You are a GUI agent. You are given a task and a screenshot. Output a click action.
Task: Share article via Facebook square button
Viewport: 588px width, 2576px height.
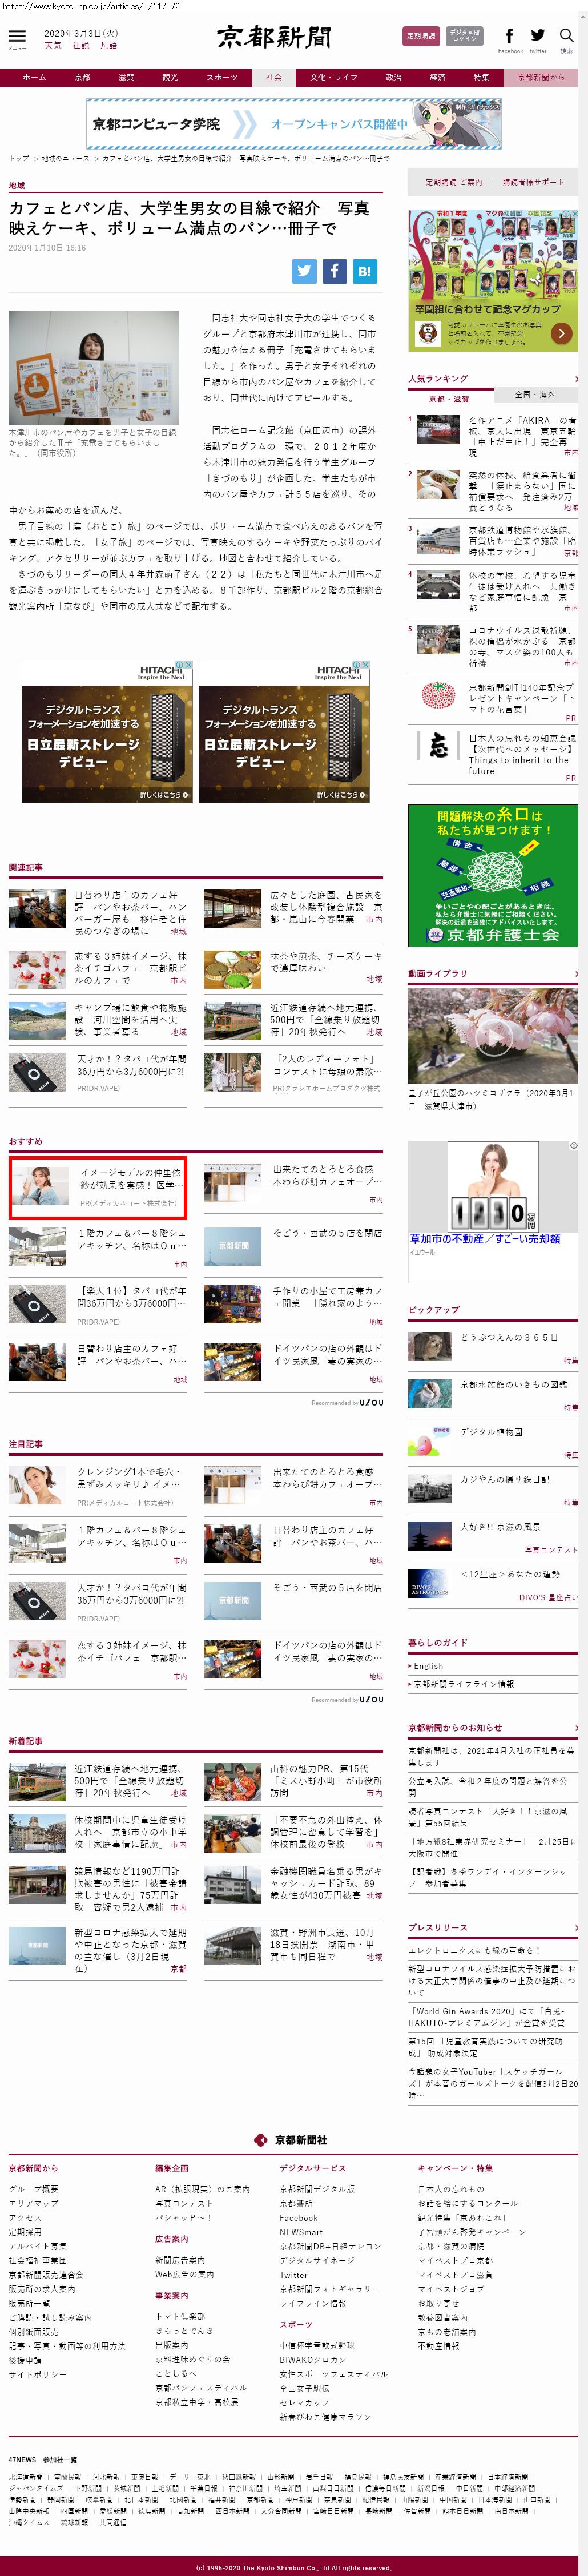pos(334,270)
